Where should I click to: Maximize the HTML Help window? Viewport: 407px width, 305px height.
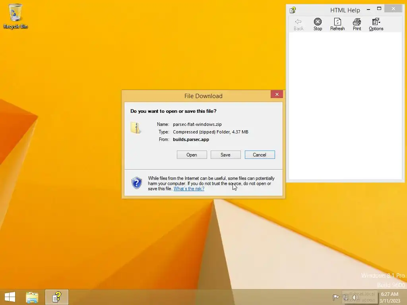point(379,9)
